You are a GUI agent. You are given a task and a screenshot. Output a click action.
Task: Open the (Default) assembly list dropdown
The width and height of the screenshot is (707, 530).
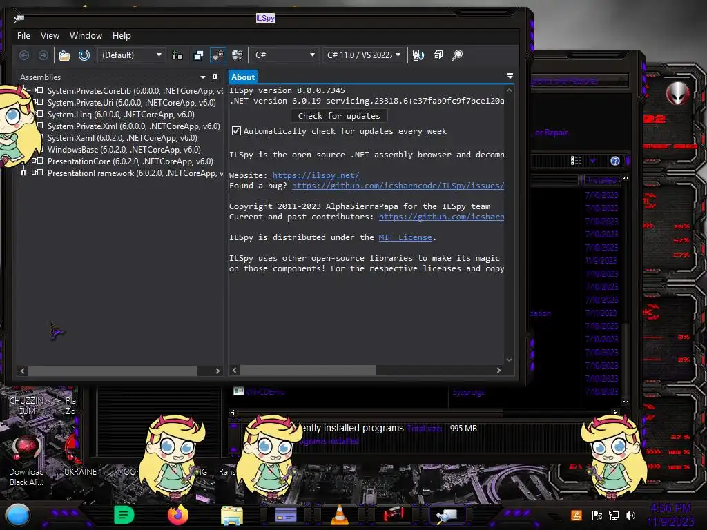coord(131,55)
